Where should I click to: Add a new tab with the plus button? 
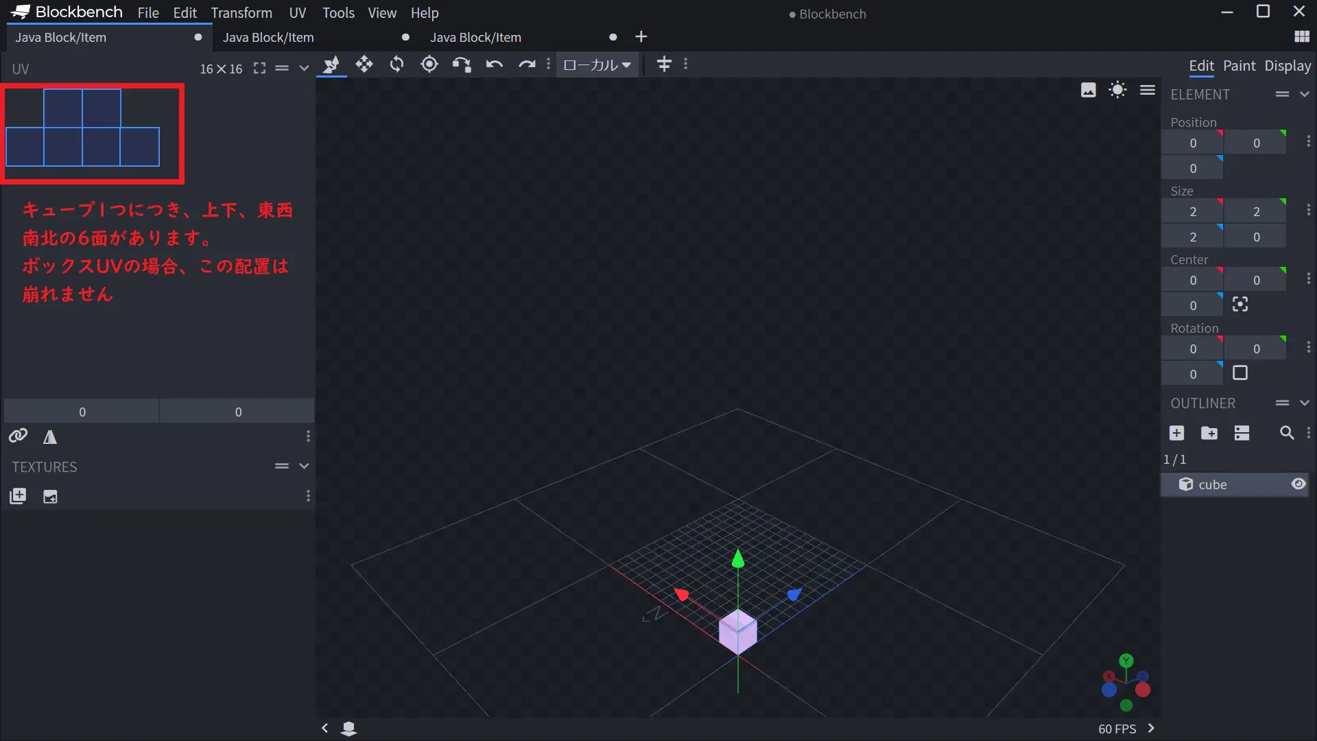(641, 37)
